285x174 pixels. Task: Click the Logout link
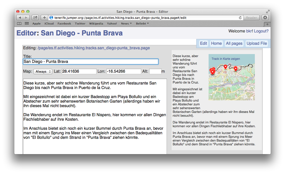click(261, 31)
